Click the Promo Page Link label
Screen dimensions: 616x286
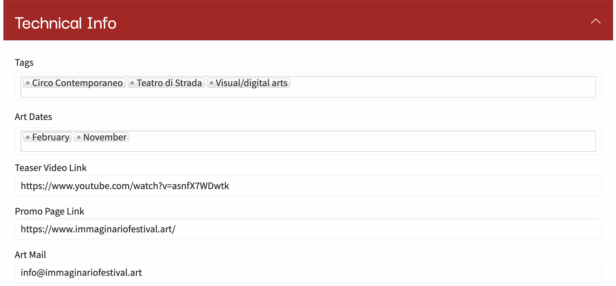tap(49, 211)
